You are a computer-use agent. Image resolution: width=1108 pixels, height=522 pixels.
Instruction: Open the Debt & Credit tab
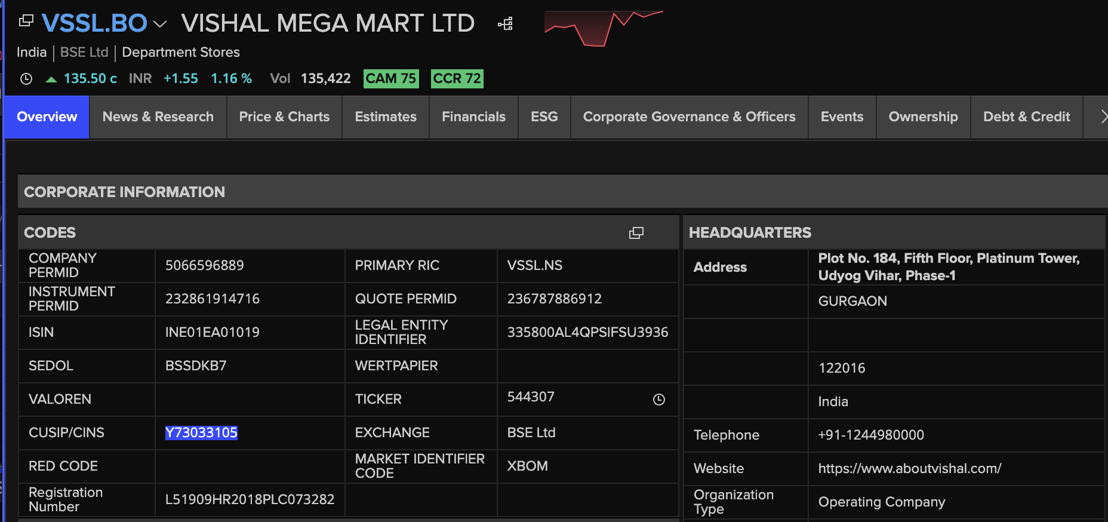(1027, 117)
